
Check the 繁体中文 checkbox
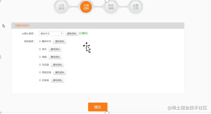pyautogui.click(x=40, y=41)
